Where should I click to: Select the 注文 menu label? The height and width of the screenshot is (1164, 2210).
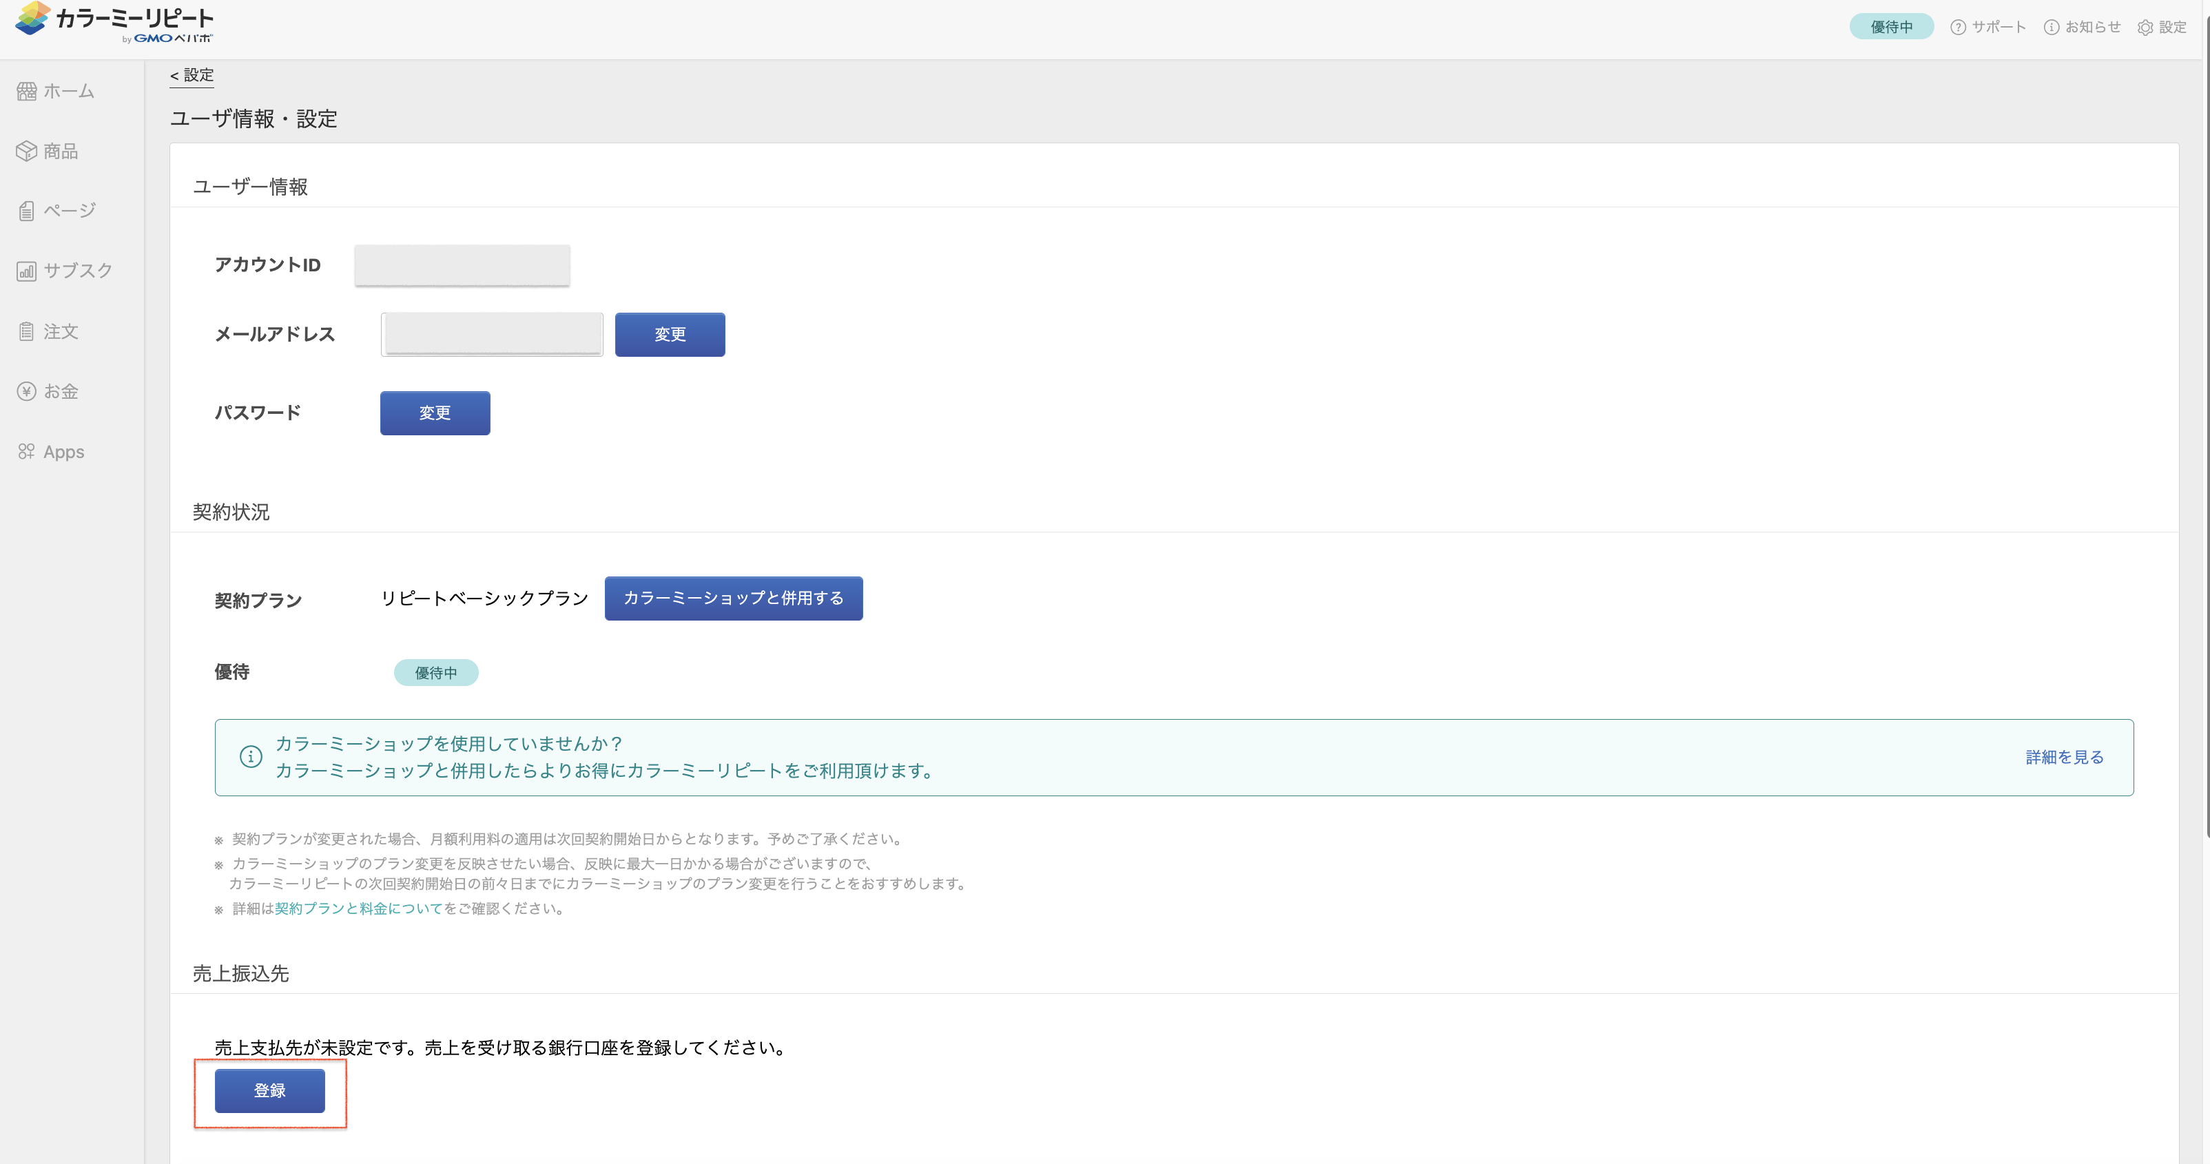61,331
